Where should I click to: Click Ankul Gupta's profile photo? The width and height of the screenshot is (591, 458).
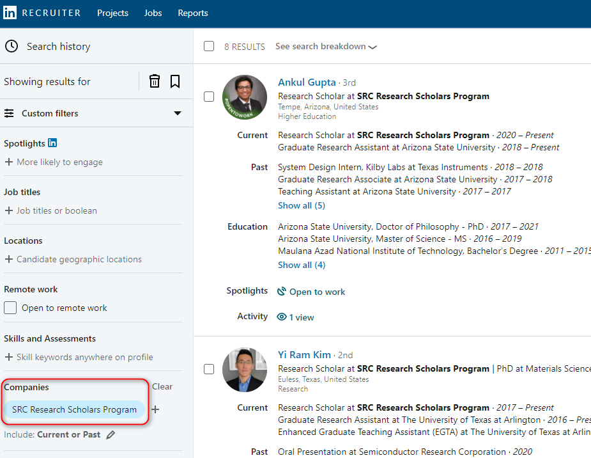245,97
